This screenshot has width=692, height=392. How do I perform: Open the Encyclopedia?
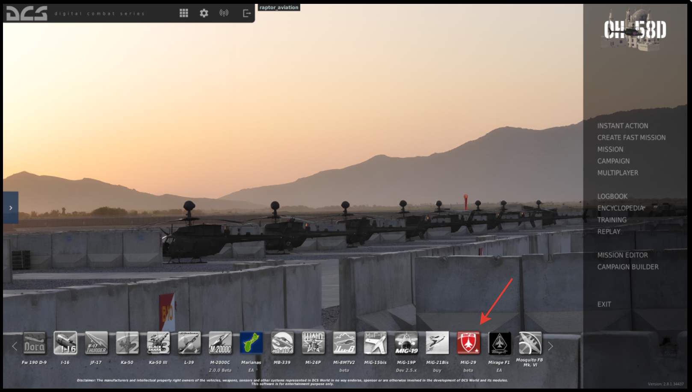[621, 208]
